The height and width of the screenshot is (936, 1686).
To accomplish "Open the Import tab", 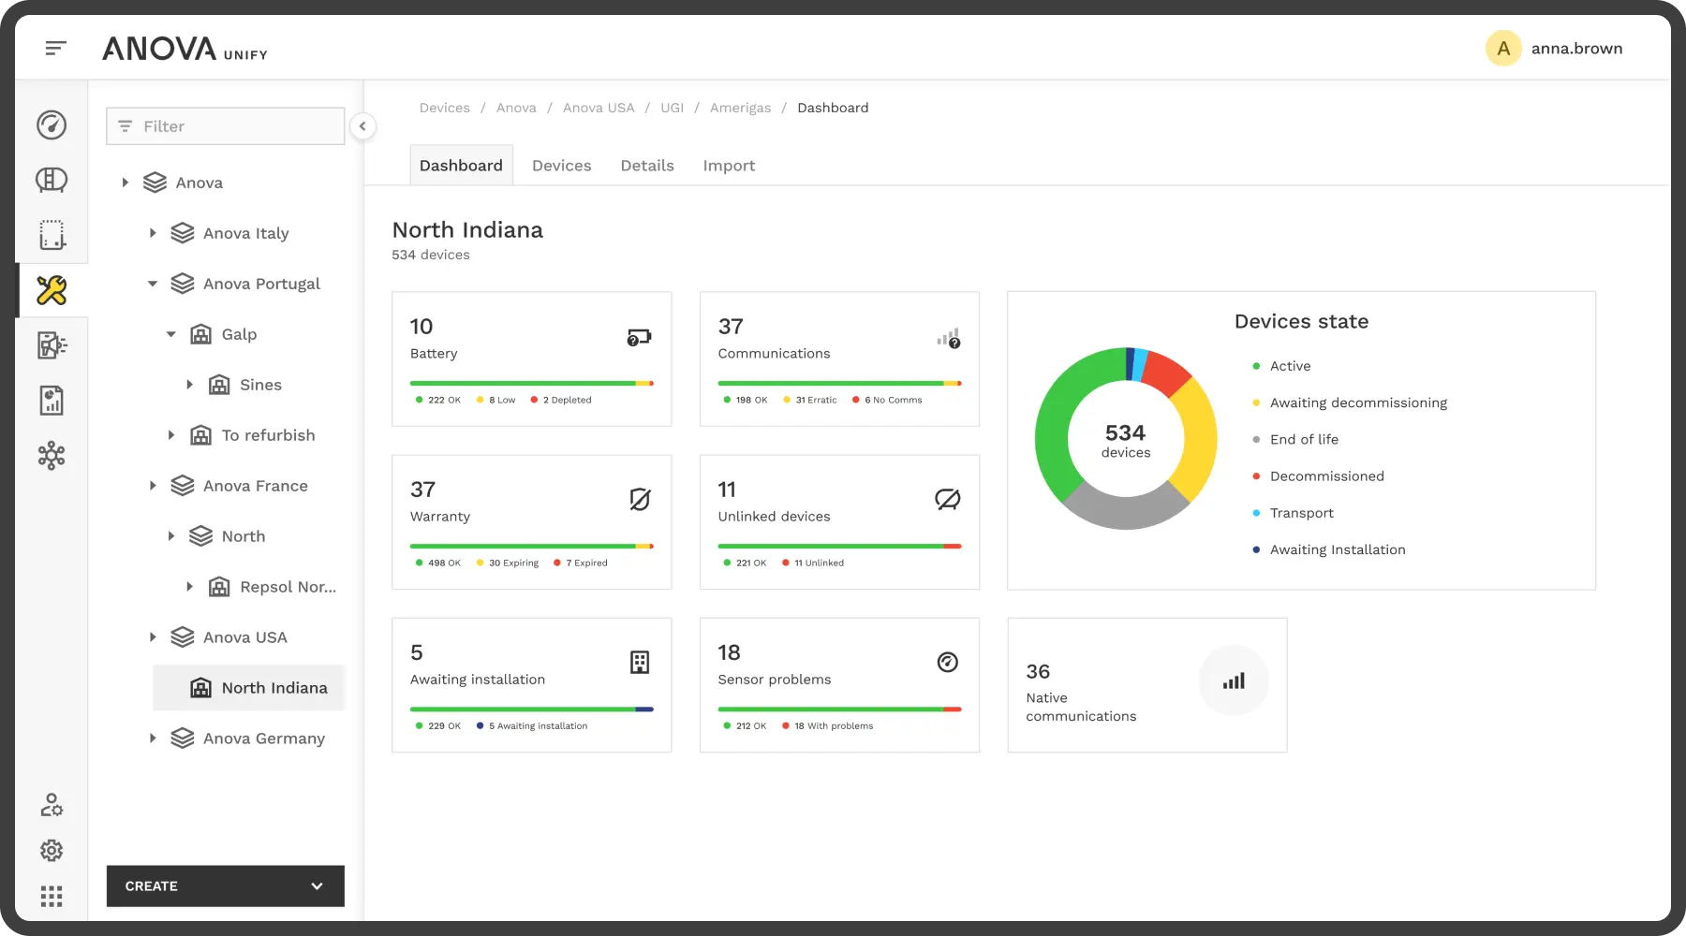I will 729,166.
